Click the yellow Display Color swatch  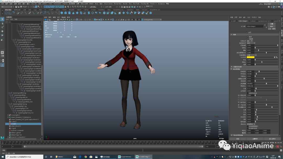pyautogui.click(x=251, y=57)
